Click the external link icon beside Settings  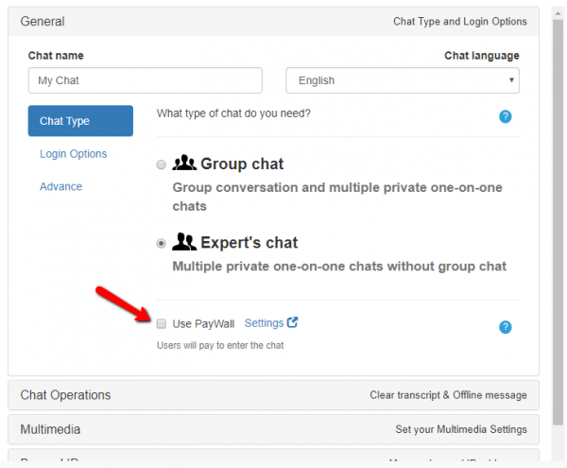(x=293, y=322)
